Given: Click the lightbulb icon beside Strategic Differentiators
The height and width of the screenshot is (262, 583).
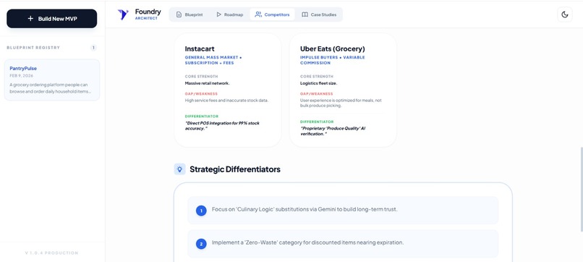Looking at the screenshot, I should (x=179, y=169).
